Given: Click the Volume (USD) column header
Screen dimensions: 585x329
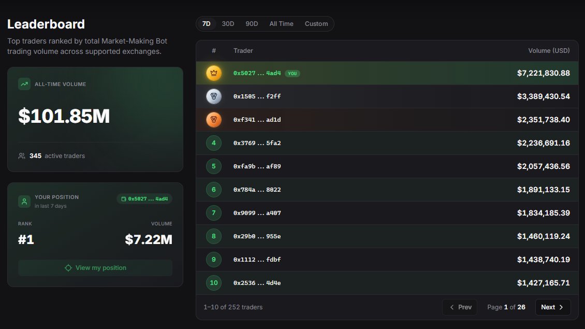Looking at the screenshot, I should coord(549,51).
